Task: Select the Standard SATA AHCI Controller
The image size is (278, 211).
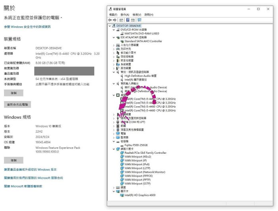Action: (143, 41)
